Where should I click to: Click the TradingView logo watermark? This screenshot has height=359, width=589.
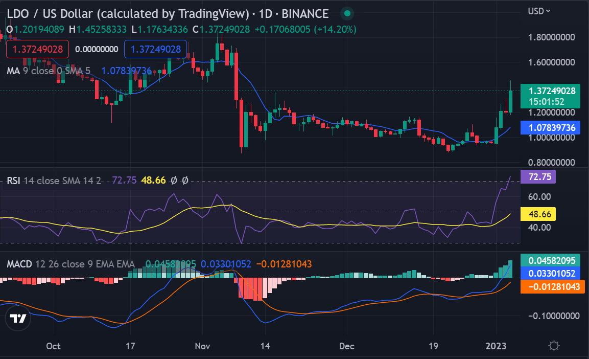click(x=18, y=318)
